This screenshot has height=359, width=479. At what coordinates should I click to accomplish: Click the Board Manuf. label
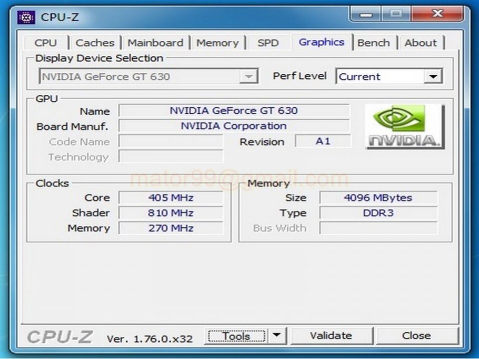[x=72, y=127]
